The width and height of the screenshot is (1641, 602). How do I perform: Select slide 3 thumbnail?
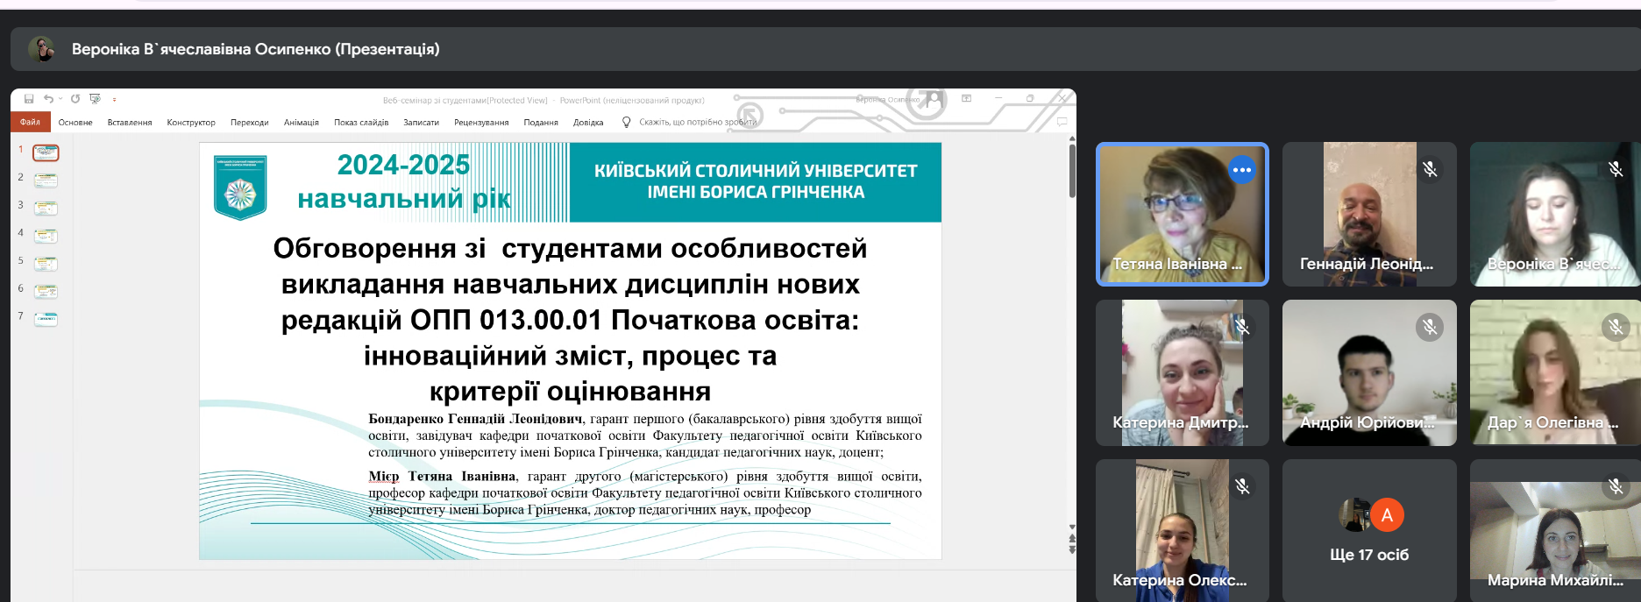46,209
